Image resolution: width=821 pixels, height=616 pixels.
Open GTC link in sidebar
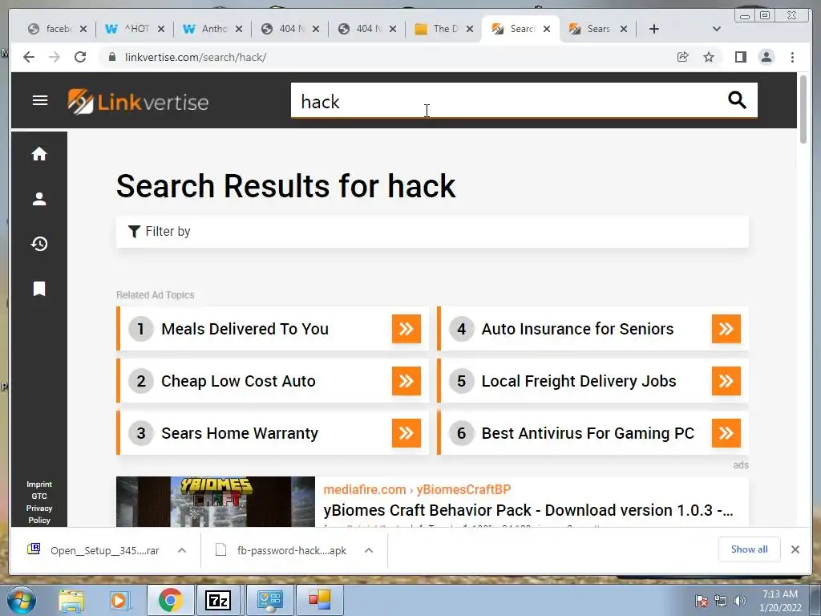[x=39, y=496]
